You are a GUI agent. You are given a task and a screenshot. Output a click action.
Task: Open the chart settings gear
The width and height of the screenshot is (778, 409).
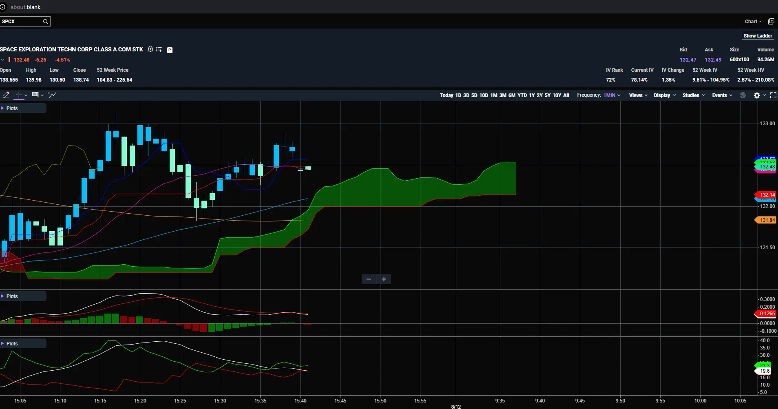(x=757, y=95)
